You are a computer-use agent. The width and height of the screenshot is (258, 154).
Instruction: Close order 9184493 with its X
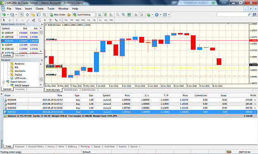click(255, 108)
